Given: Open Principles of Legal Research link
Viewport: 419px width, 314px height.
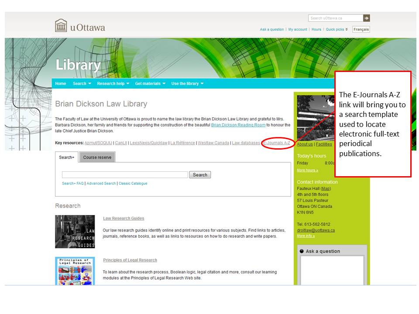Looking at the screenshot, I should tap(130, 260).
